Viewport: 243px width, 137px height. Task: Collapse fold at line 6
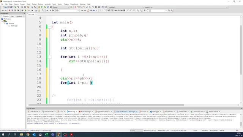[x=49, y=27]
